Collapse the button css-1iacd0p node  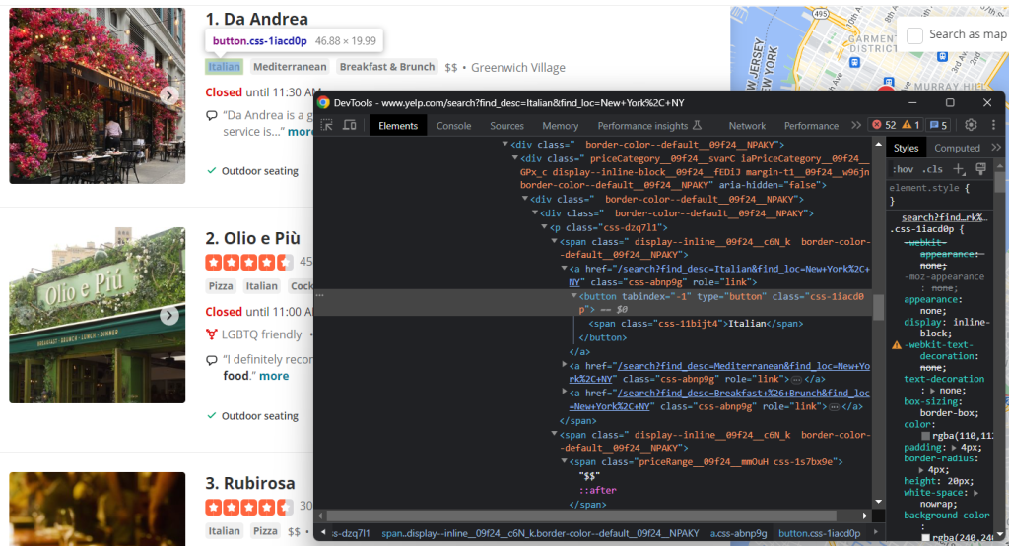pos(574,296)
